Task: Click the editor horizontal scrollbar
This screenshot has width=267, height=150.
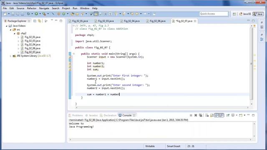Action: (162, 107)
